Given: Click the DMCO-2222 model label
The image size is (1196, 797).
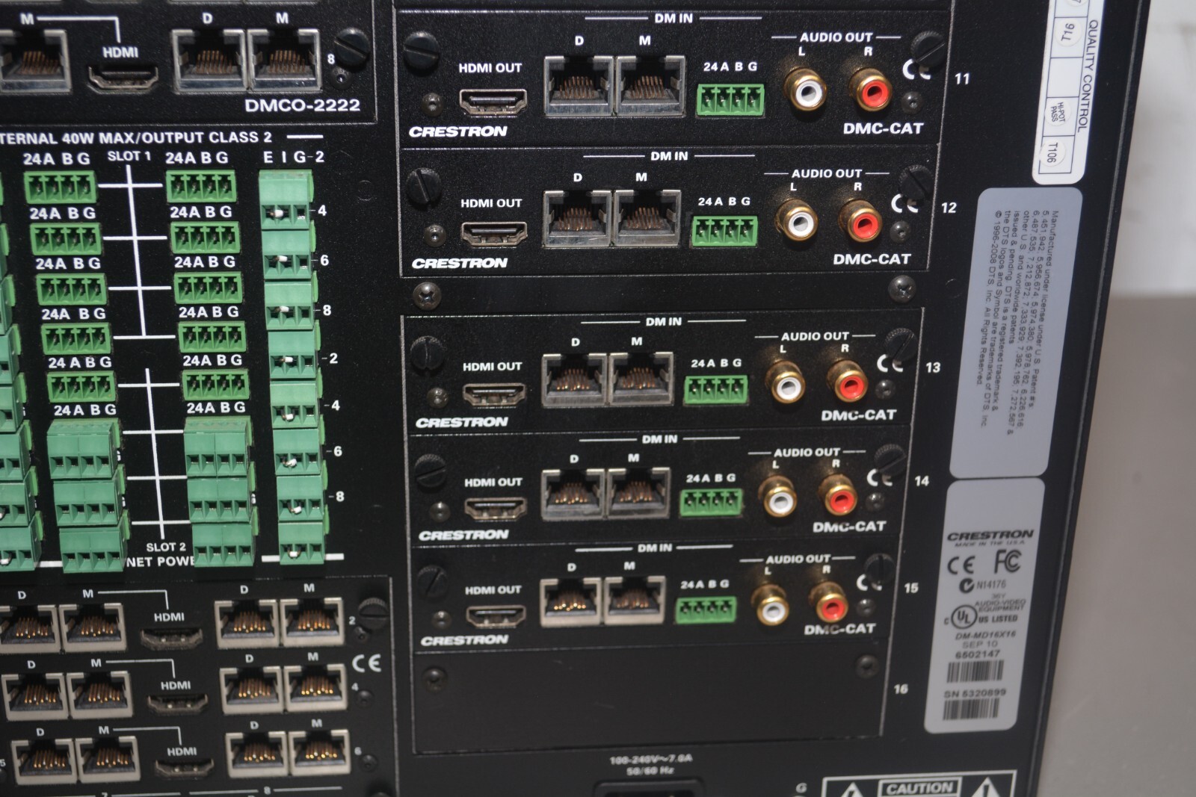Looking at the screenshot, I should pos(302,105).
